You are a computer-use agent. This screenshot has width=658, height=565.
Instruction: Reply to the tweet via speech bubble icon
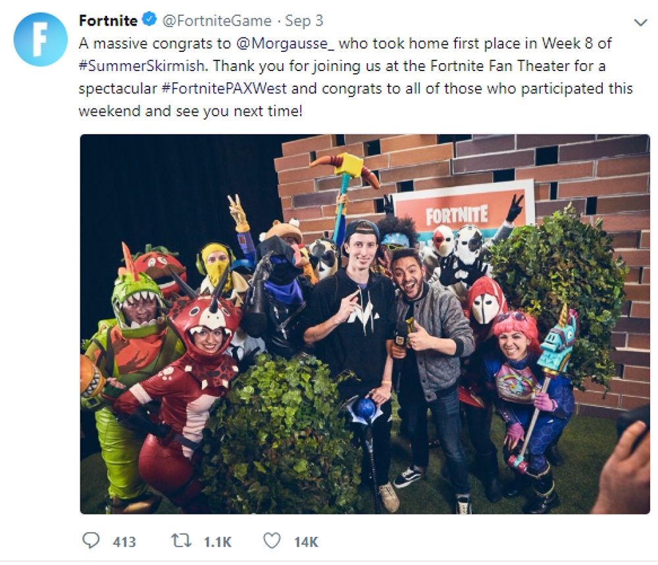click(x=91, y=541)
